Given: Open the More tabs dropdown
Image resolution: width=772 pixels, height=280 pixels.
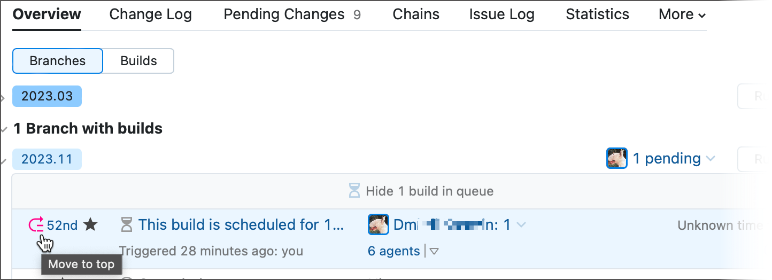Looking at the screenshot, I should 682,14.
